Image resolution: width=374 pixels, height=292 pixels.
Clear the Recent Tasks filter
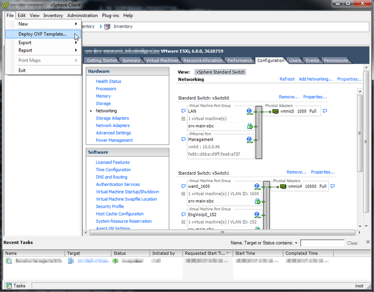352,243
